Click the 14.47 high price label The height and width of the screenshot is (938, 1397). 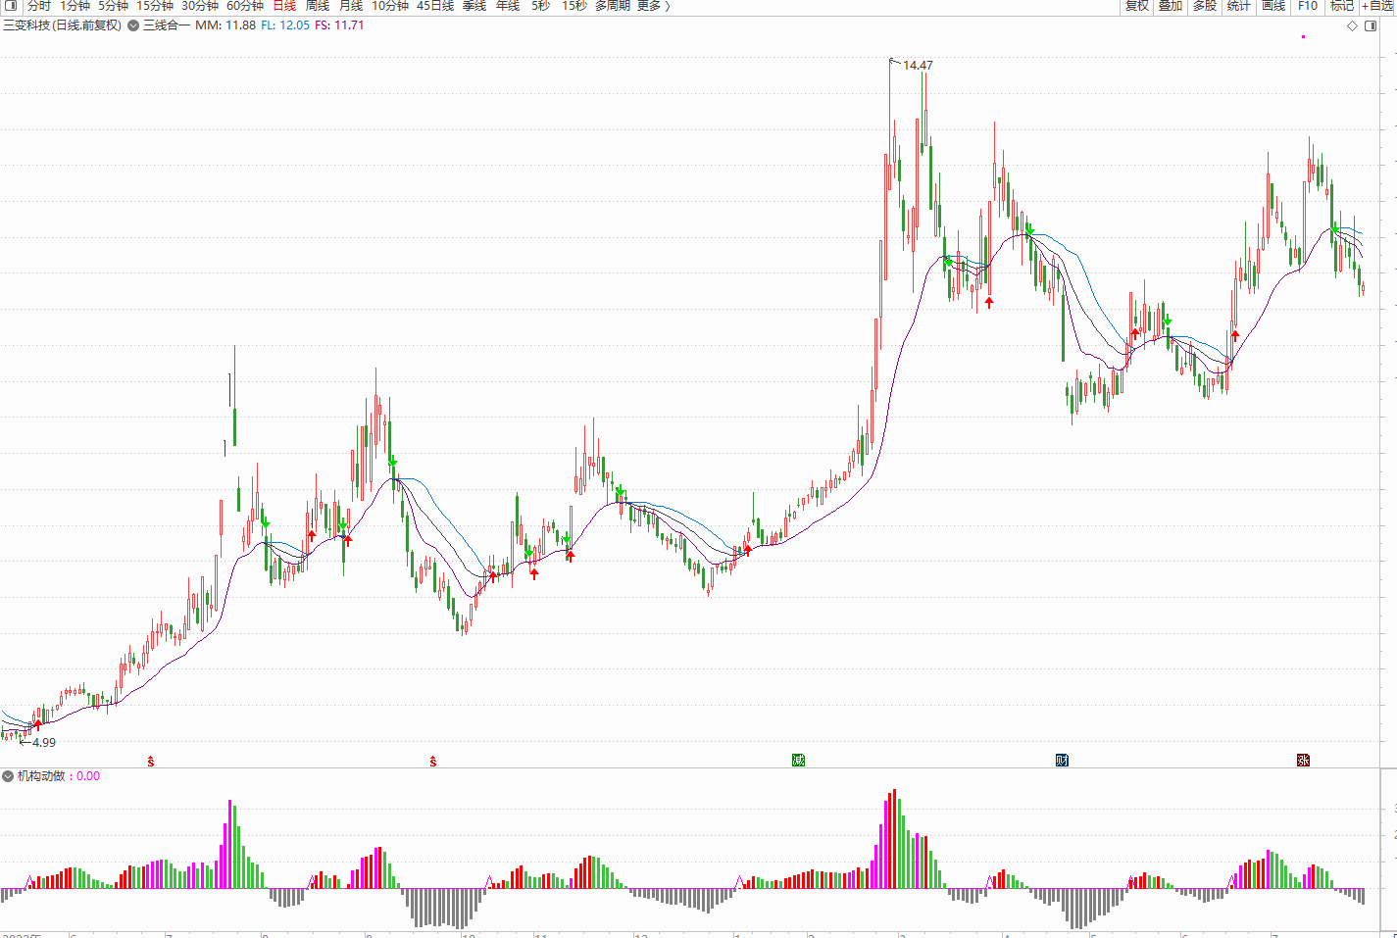coord(918,66)
